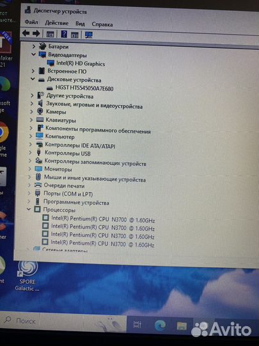Viewport: 259px width, 346px height.
Task: Open the Справка menu
Action: click(102, 24)
